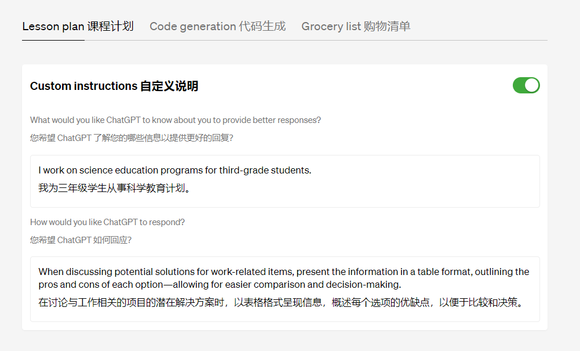Viewport: 580px width, 351px height.
Task: Place cursor in 'I work on science education' line
Action: pyautogui.click(x=174, y=171)
